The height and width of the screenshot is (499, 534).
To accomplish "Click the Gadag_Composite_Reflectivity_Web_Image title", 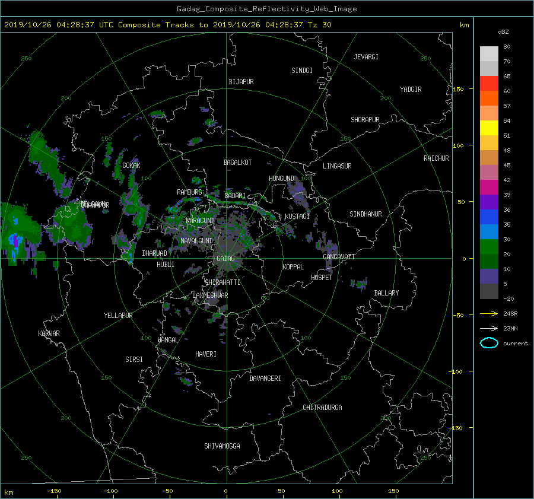I will point(266,9).
